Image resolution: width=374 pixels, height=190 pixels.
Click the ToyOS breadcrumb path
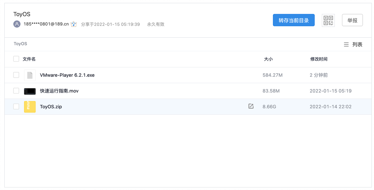(x=20, y=44)
